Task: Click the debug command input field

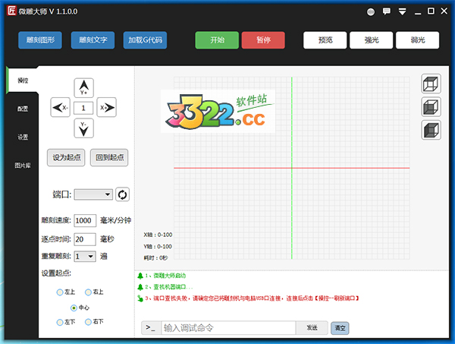Action: coord(227,328)
